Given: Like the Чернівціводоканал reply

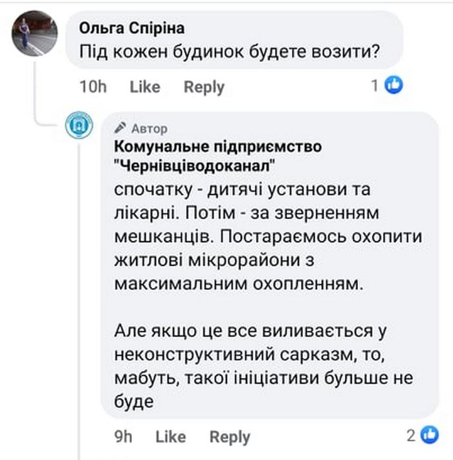Looking at the screenshot, I should [x=170, y=437].
